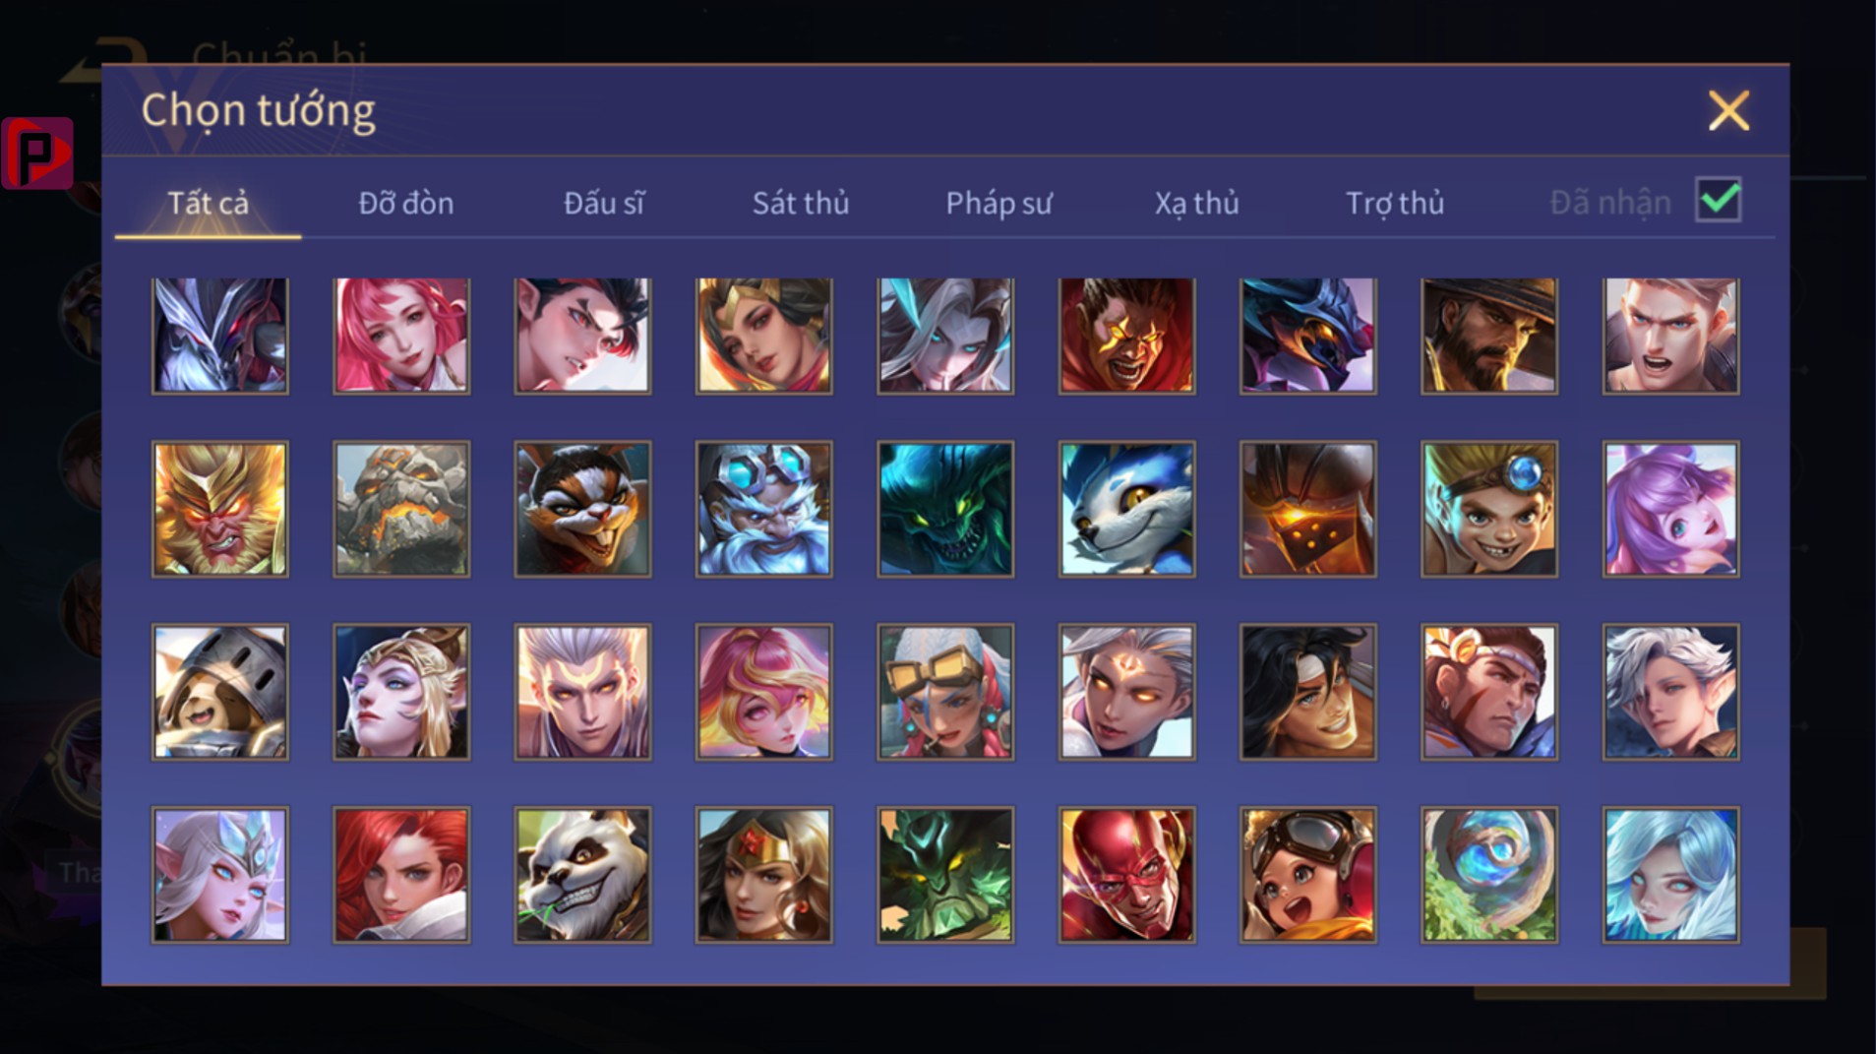Image resolution: width=1876 pixels, height=1054 pixels.
Task: Select the golden monkey king hero portrait
Action: point(220,509)
